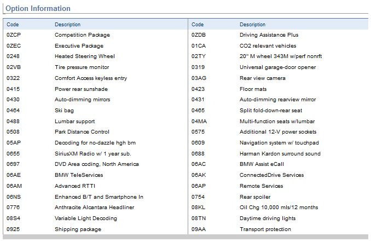Select 20" M wheel 343M w/perf nonrft
This screenshot has width=371, height=242.
[281, 56]
